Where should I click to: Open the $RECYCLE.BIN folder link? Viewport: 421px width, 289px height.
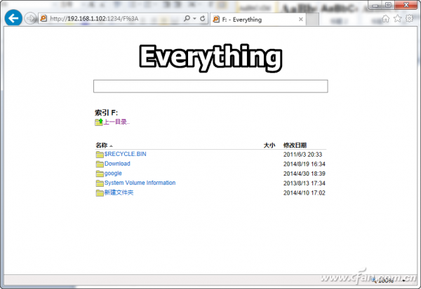point(125,154)
